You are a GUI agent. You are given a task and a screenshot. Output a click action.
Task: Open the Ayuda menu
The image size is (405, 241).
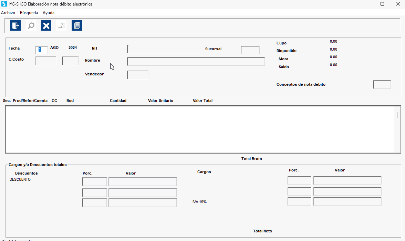coord(49,13)
